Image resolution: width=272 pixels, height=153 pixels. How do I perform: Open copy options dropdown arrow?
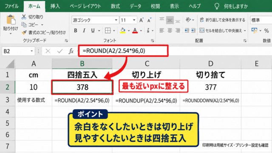[x=42, y=25]
